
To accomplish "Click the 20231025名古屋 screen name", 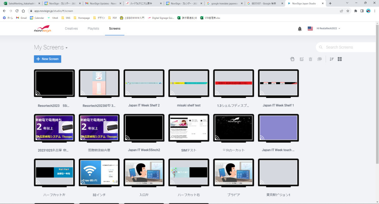I will [x=53, y=150].
